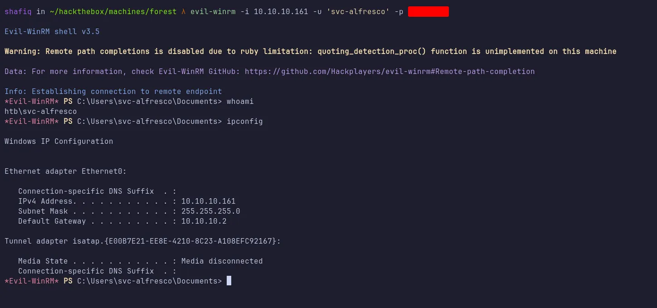The width and height of the screenshot is (657, 308).
Task: Click the subnet mask 255.255.255.0
Action: (x=210, y=211)
